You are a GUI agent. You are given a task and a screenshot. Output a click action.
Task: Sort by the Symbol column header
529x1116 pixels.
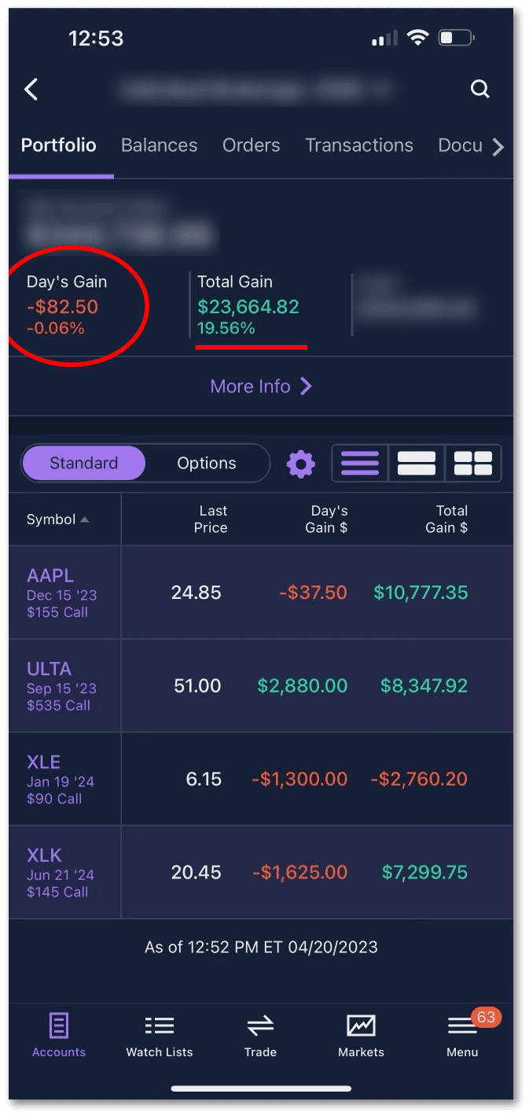[57, 519]
